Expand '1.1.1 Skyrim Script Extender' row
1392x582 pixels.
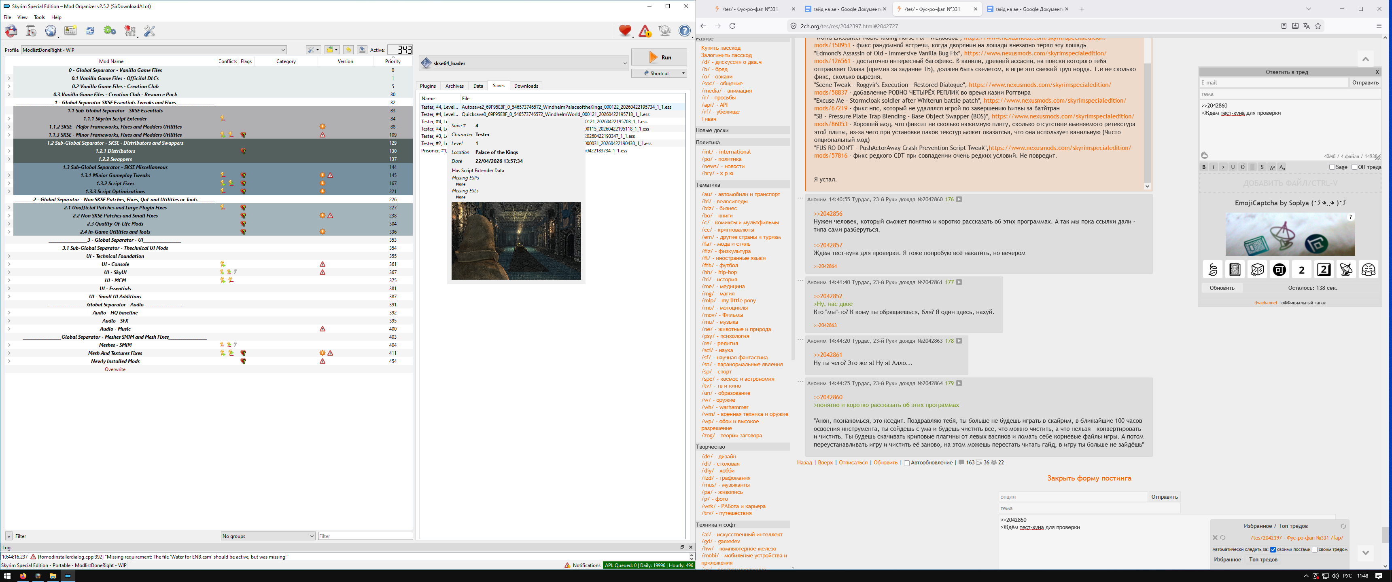tap(8, 119)
